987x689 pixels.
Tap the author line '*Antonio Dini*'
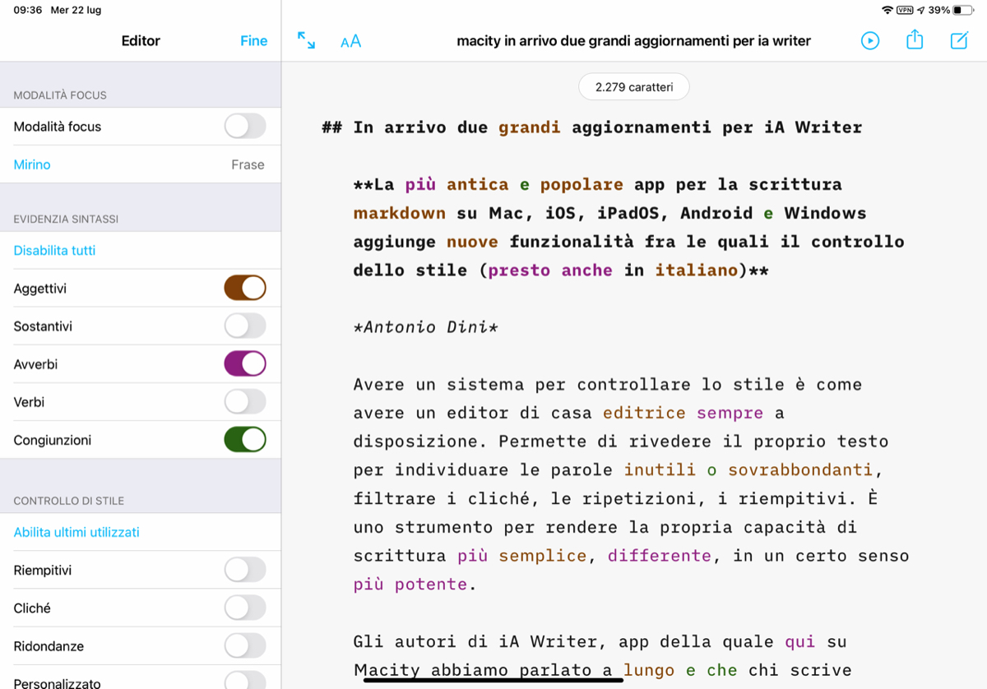click(x=425, y=327)
